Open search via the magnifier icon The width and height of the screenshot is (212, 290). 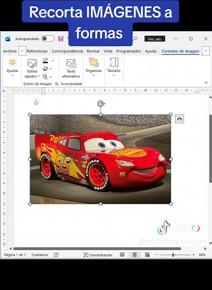pos(135,38)
